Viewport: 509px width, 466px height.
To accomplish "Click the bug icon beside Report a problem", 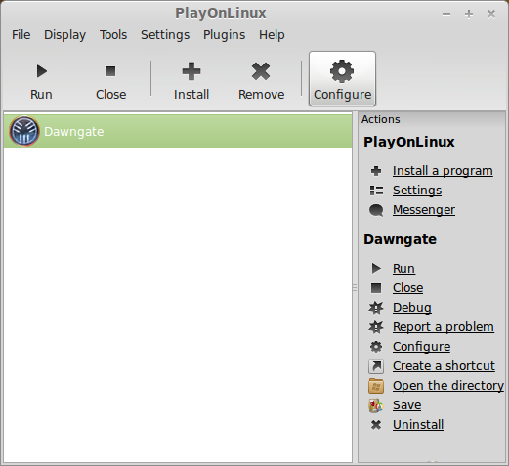I will click(x=376, y=327).
